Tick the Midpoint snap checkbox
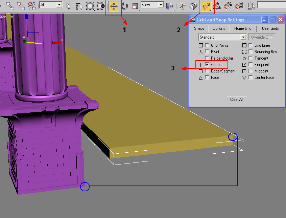Image resolution: width=286 pixels, height=218 pixels. [x=251, y=71]
